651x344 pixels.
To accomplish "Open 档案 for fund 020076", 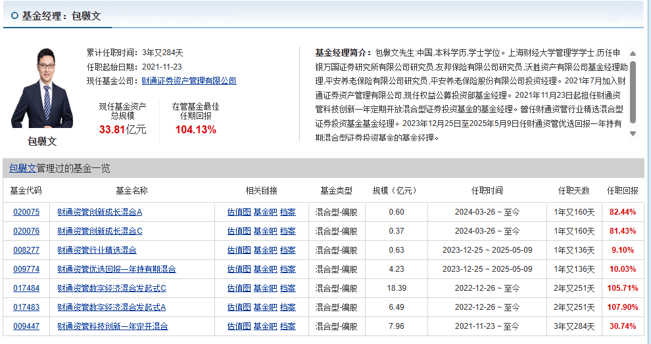I will (288, 231).
